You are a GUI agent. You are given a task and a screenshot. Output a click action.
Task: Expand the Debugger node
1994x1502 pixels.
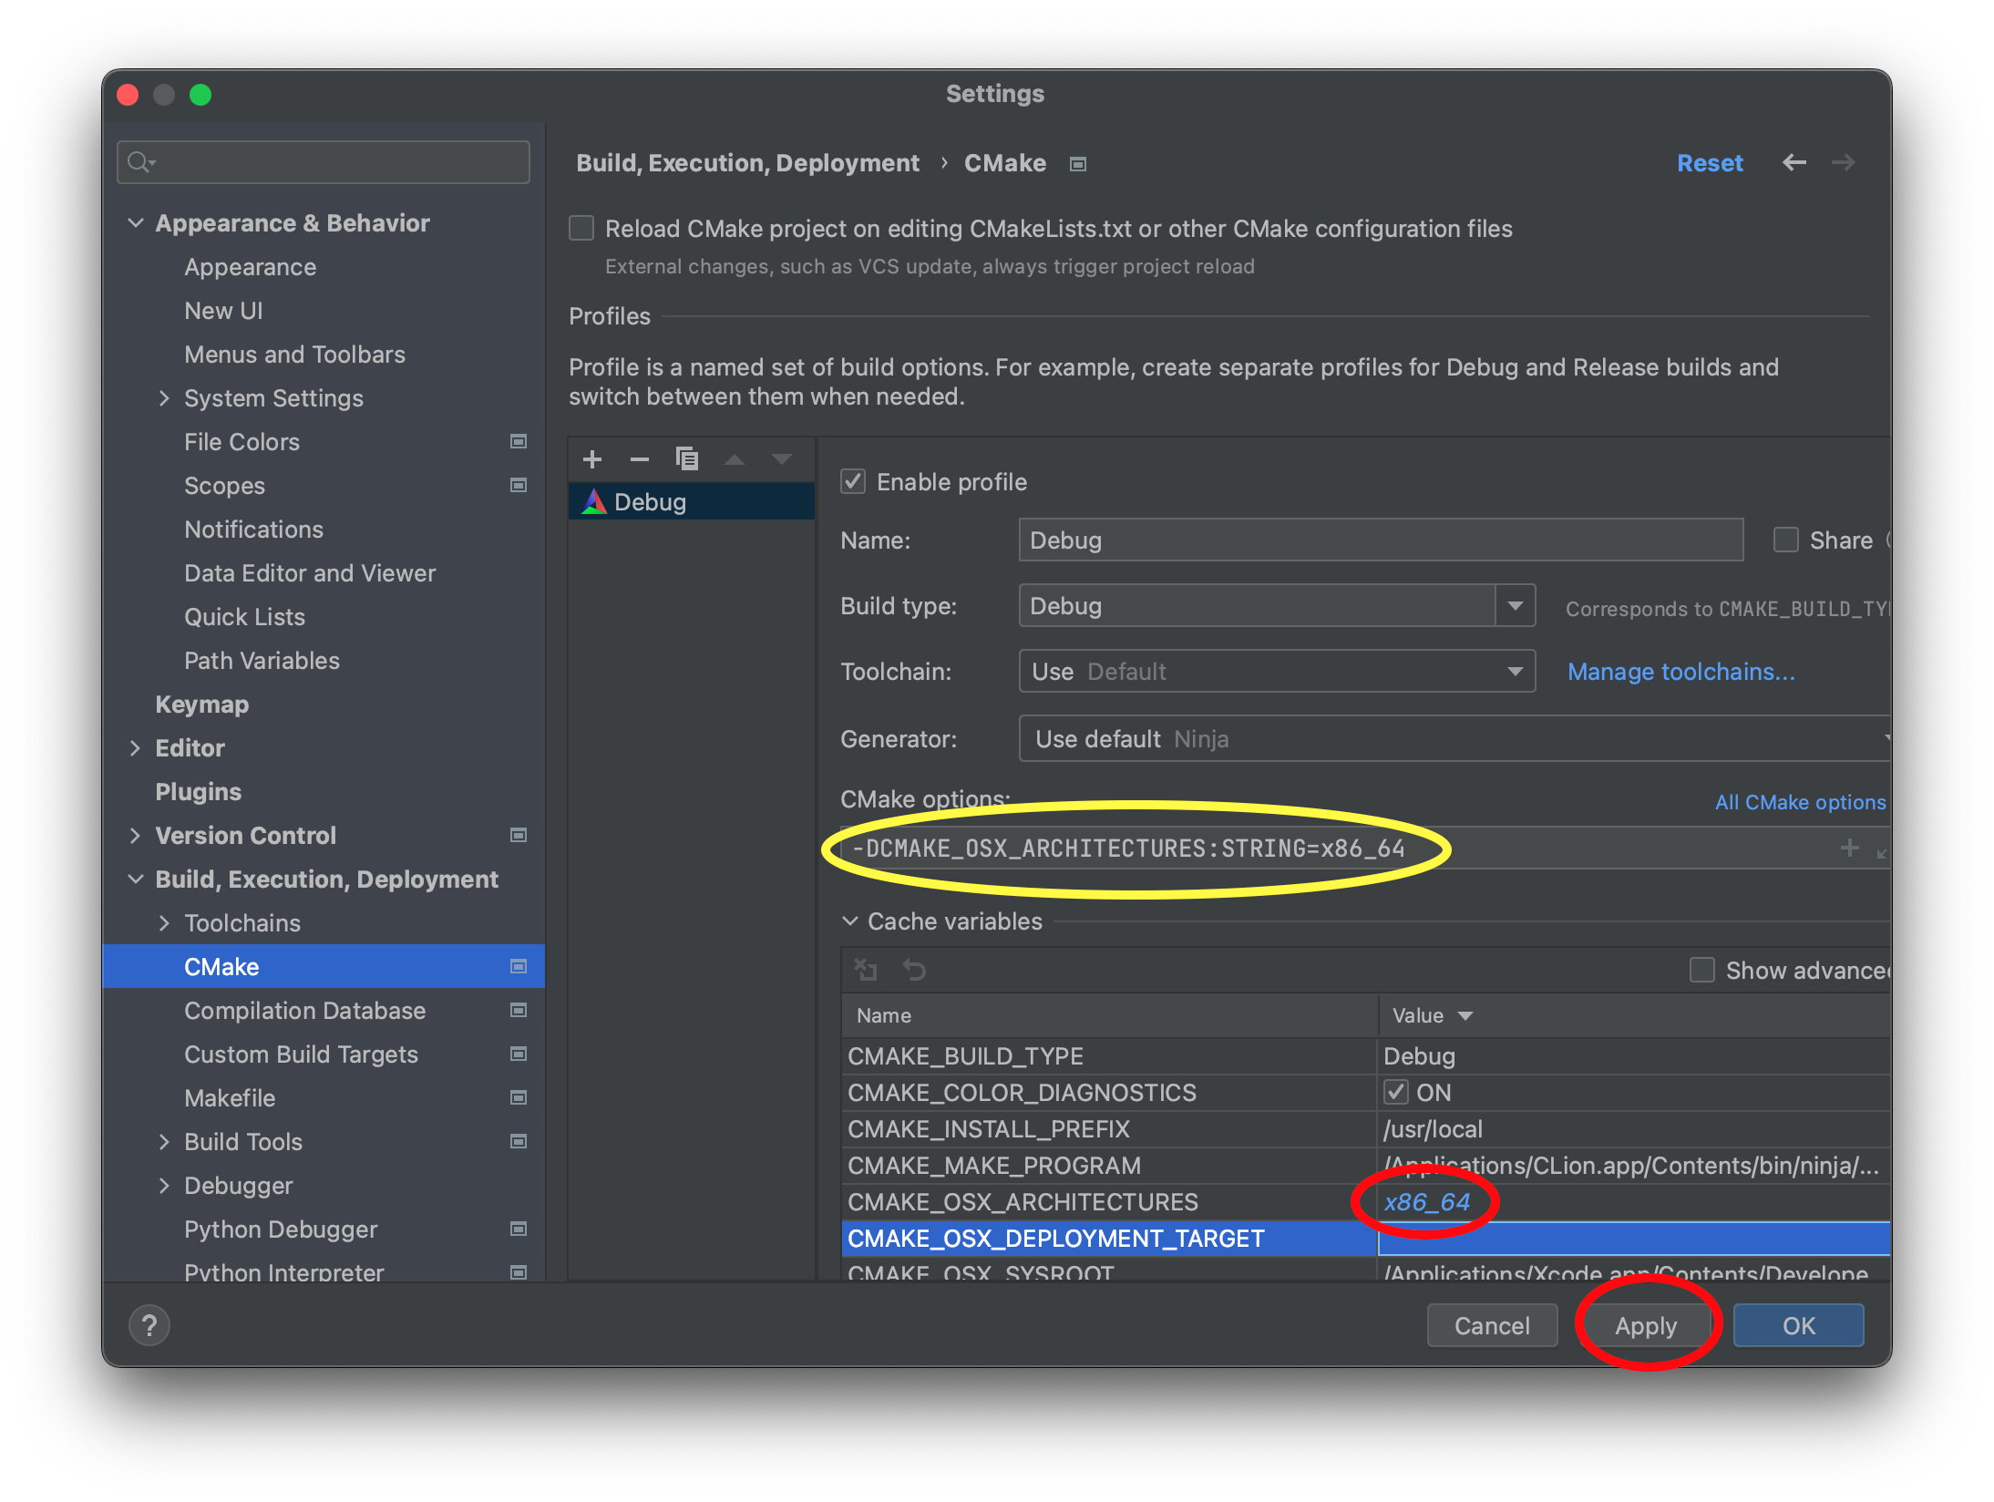click(x=164, y=1186)
